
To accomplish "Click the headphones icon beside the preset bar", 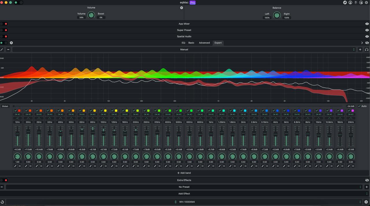I will (367, 49).
